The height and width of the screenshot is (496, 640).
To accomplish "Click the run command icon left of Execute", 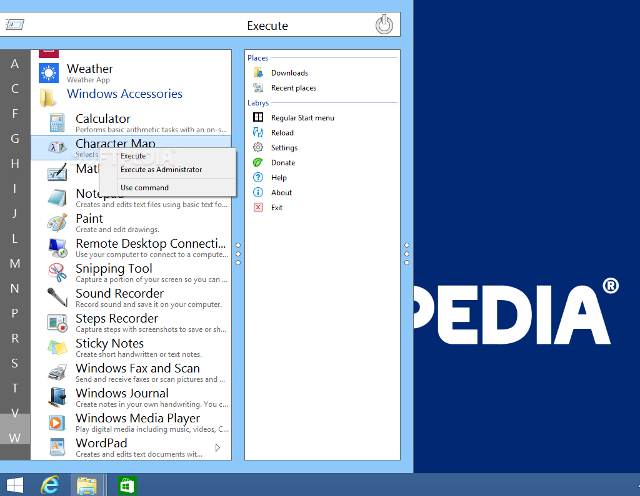I will (x=15, y=25).
